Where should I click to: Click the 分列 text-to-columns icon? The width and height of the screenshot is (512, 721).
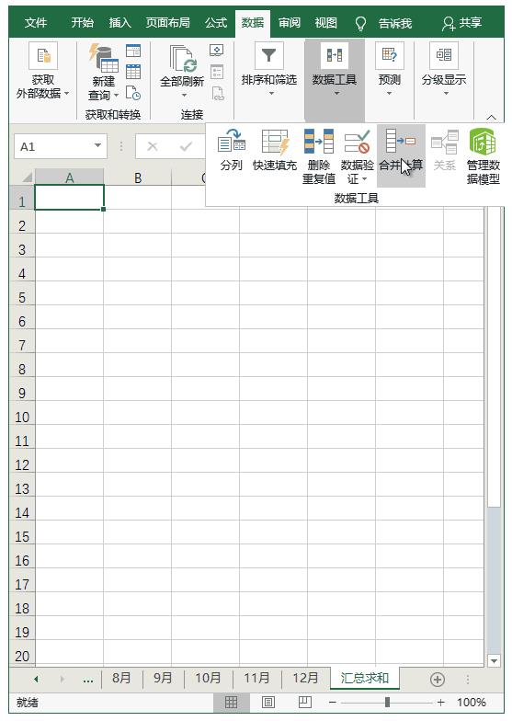(x=232, y=141)
